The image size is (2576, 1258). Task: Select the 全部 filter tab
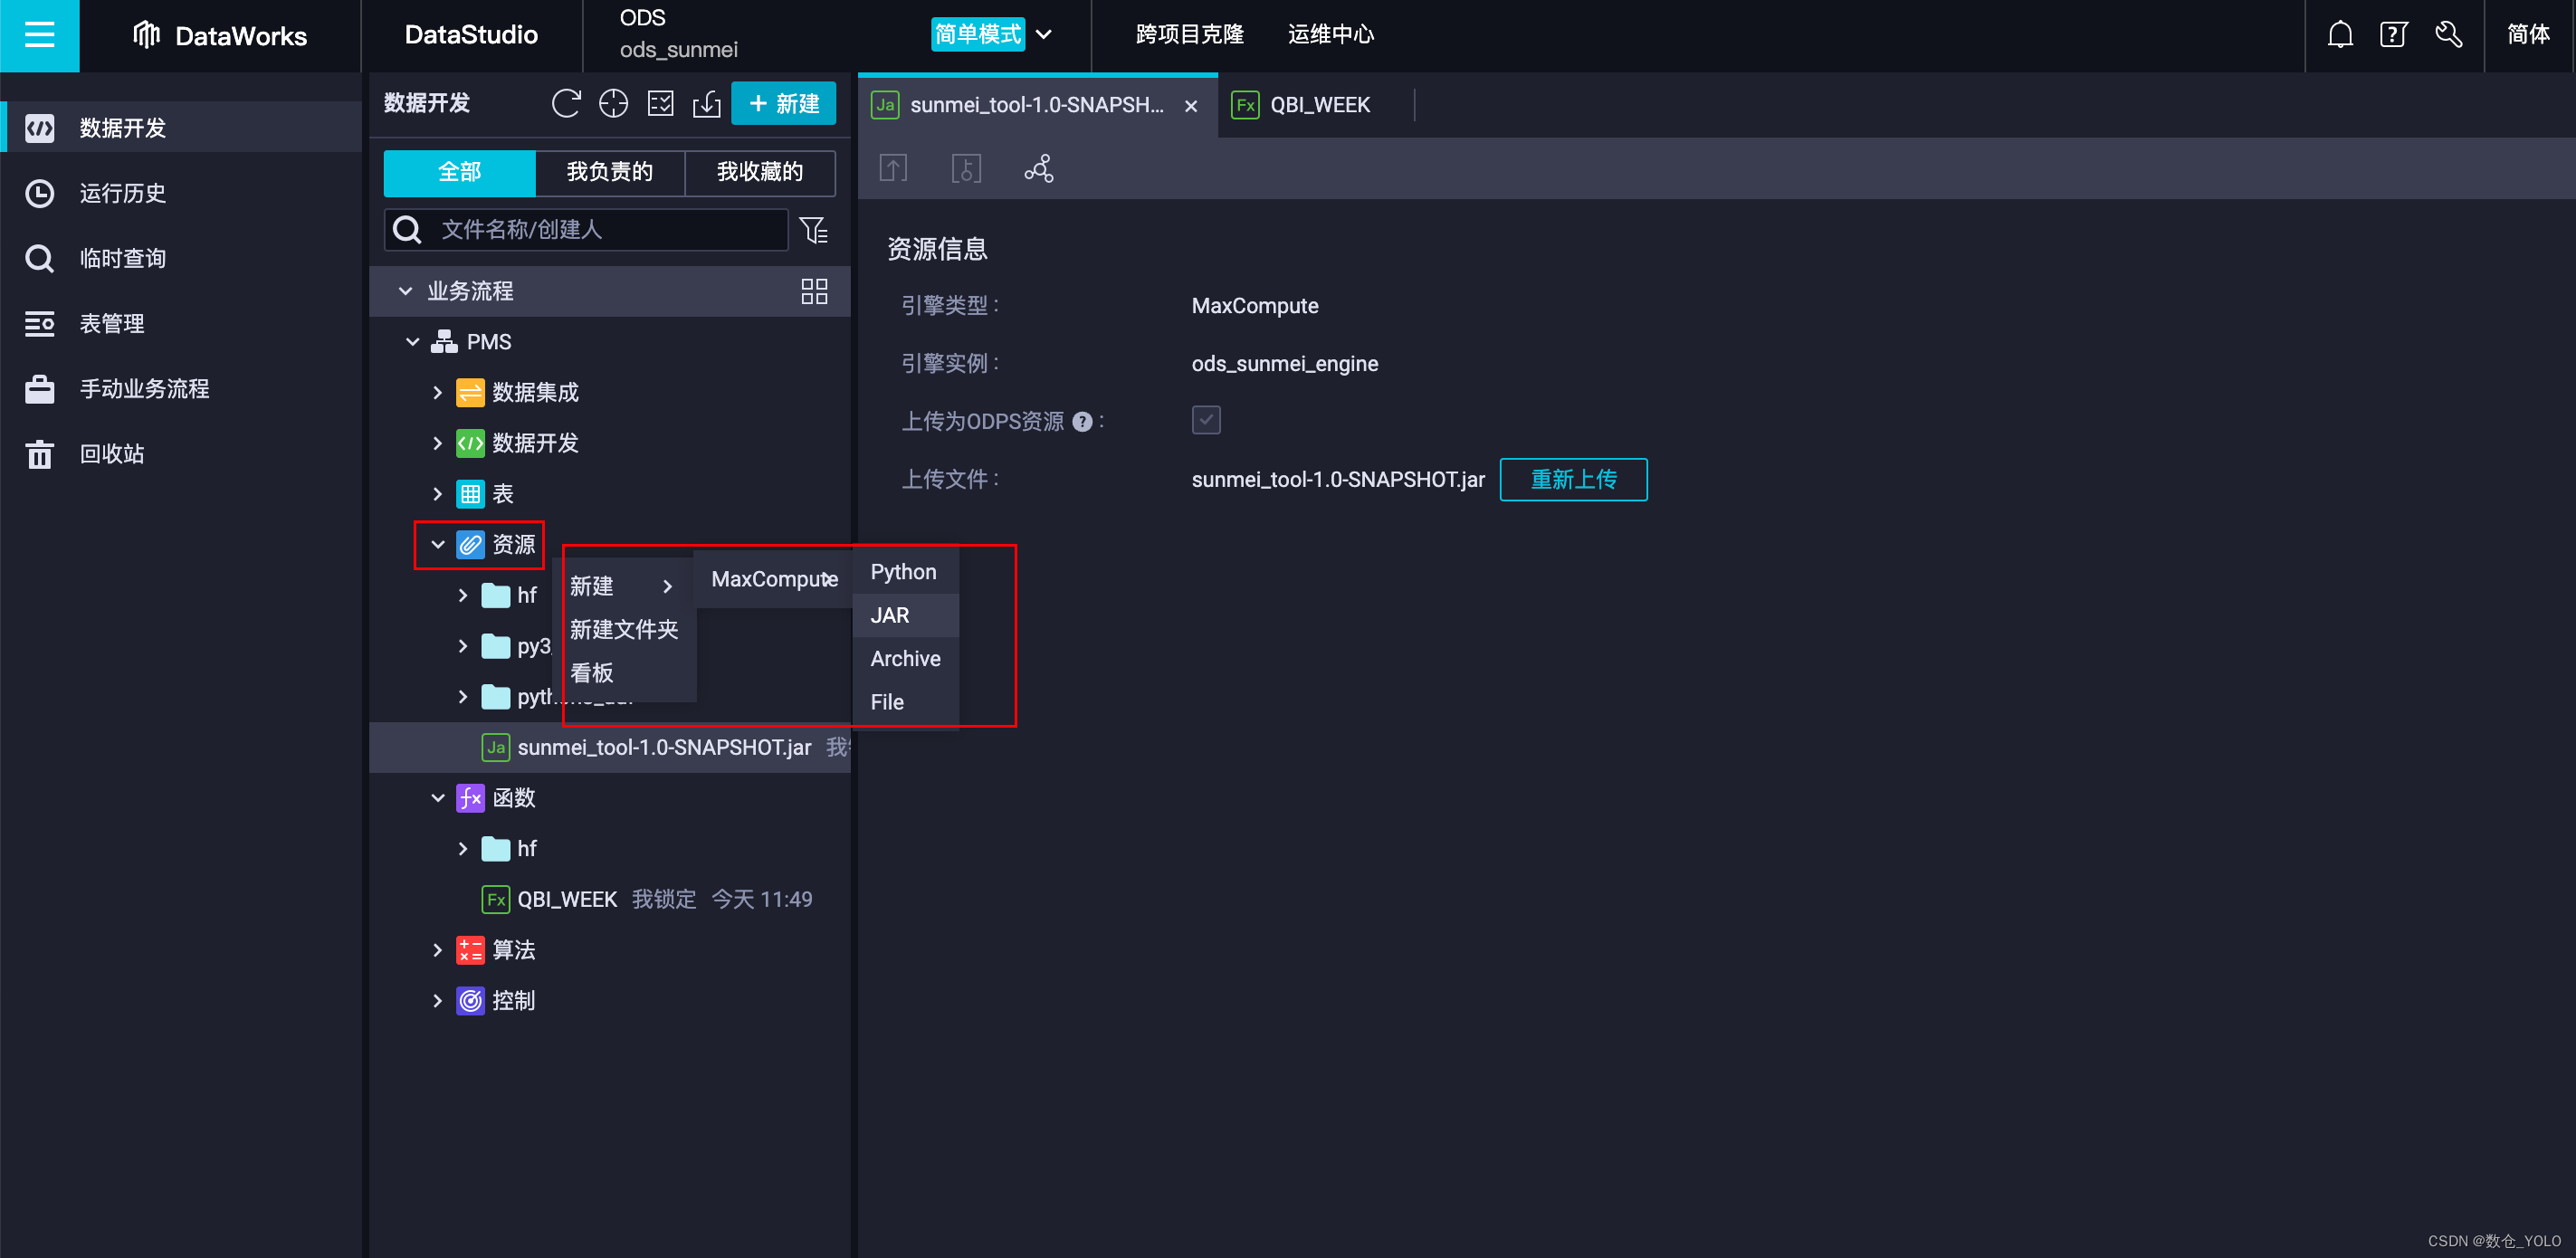[460, 172]
